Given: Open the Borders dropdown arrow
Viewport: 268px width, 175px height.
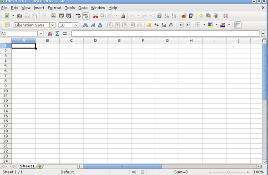Looking at the screenshot, I should click(x=204, y=25).
